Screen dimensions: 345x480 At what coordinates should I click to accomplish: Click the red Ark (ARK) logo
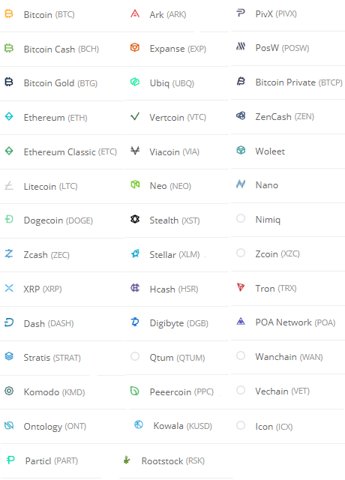135,13
